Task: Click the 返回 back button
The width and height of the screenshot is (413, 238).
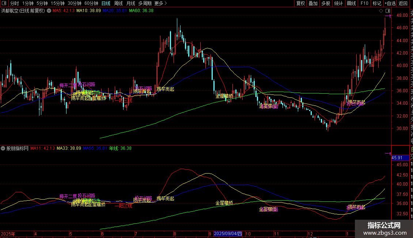Action: 403,3
